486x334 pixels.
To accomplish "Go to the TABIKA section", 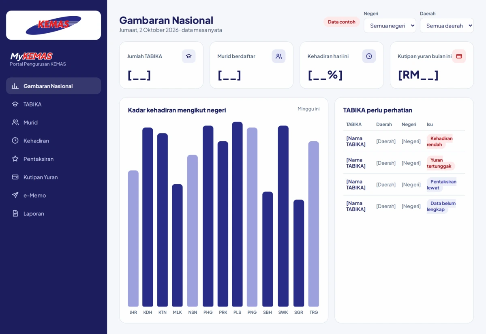I will [54, 104].
